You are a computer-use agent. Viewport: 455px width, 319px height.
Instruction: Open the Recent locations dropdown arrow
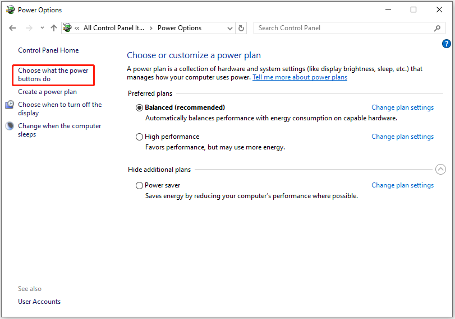[43, 28]
